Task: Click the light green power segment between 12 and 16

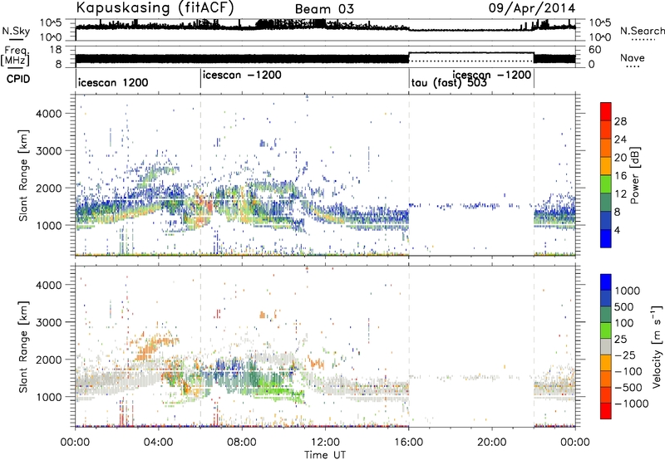Action: 606,184
